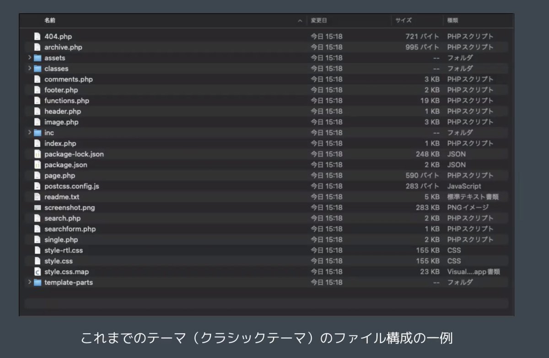This screenshot has width=549, height=358.
Task: Expand the inc folder disclosure arrow
Action: pyautogui.click(x=30, y=133)
